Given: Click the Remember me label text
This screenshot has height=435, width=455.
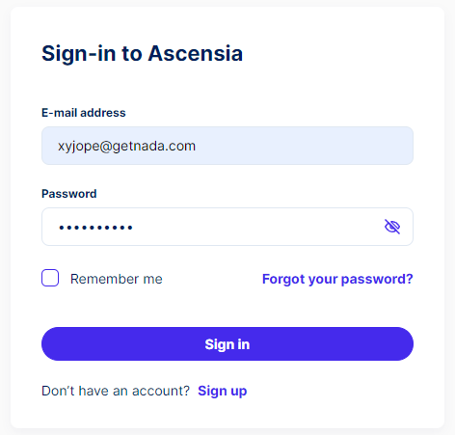Looking at the screenshot, I should [117, 279].
